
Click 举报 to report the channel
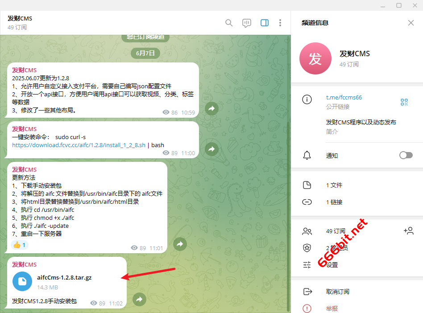332,309
